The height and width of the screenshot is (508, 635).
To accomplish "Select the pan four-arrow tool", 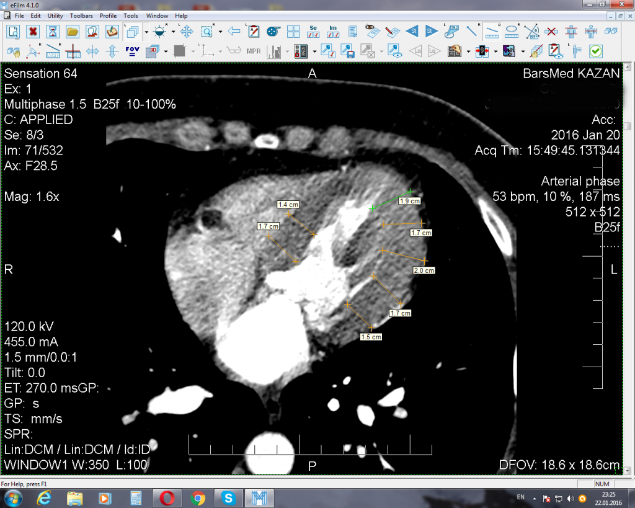I will (187, 32).
